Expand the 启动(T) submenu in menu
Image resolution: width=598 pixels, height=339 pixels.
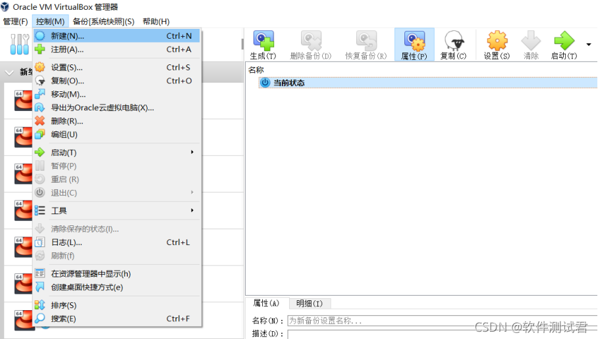tap(117, 152)
